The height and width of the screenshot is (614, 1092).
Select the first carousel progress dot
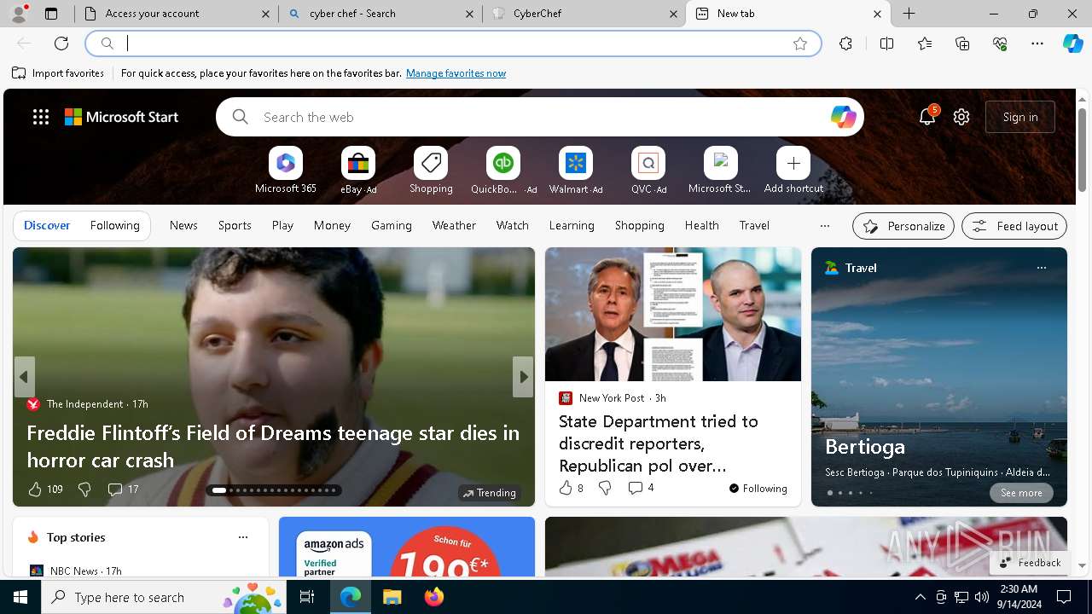point(219,490)
